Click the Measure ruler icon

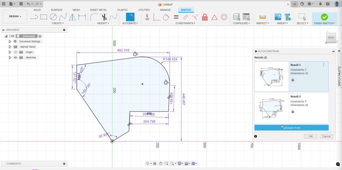(x=263, y=17)
